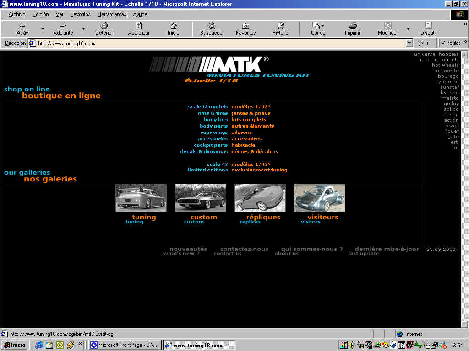
Task: Launch Internet Explorer from quick launch
Action: tap(39, 345)
